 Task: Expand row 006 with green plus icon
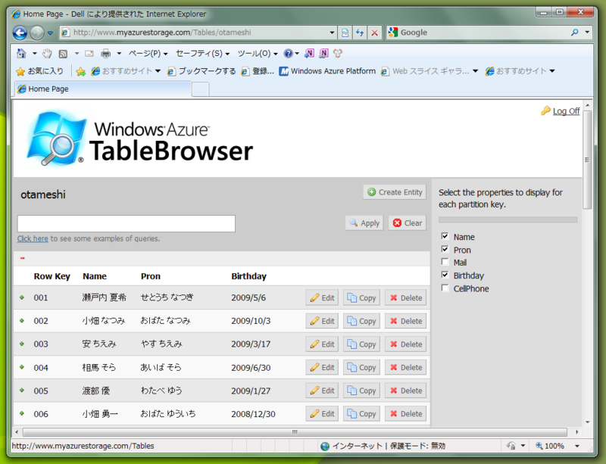click(22, 413)
